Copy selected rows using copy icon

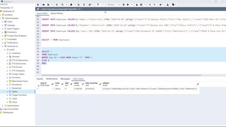tap(71, 5)
